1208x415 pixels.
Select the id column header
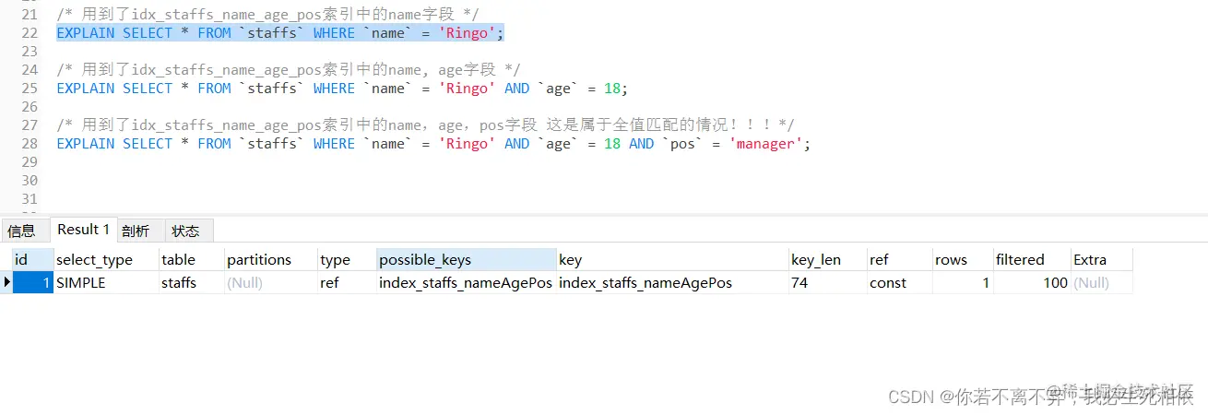click(32, 259)
